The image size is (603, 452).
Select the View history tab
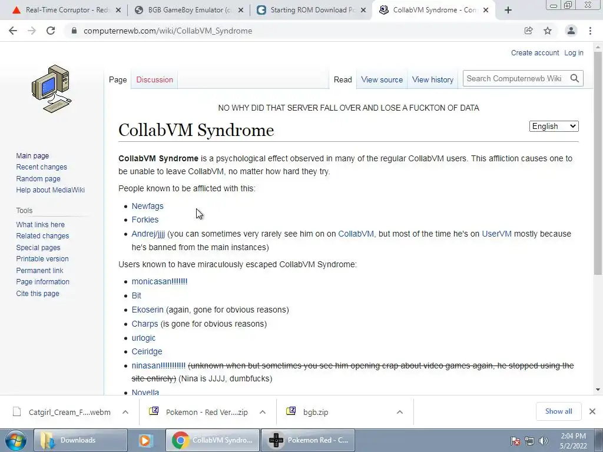[x=433, y=79]
